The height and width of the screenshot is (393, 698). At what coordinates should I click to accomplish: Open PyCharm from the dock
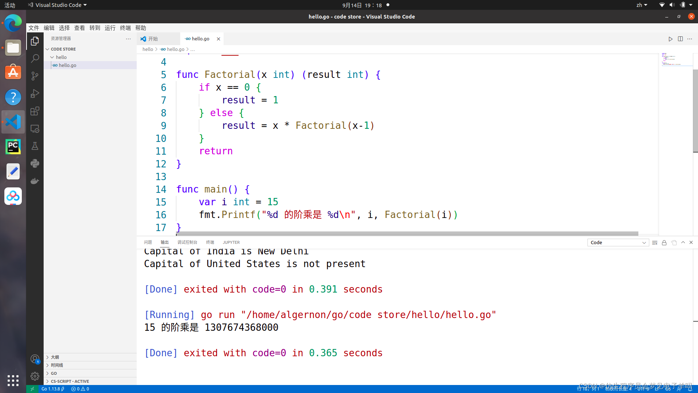click(13, 147)
